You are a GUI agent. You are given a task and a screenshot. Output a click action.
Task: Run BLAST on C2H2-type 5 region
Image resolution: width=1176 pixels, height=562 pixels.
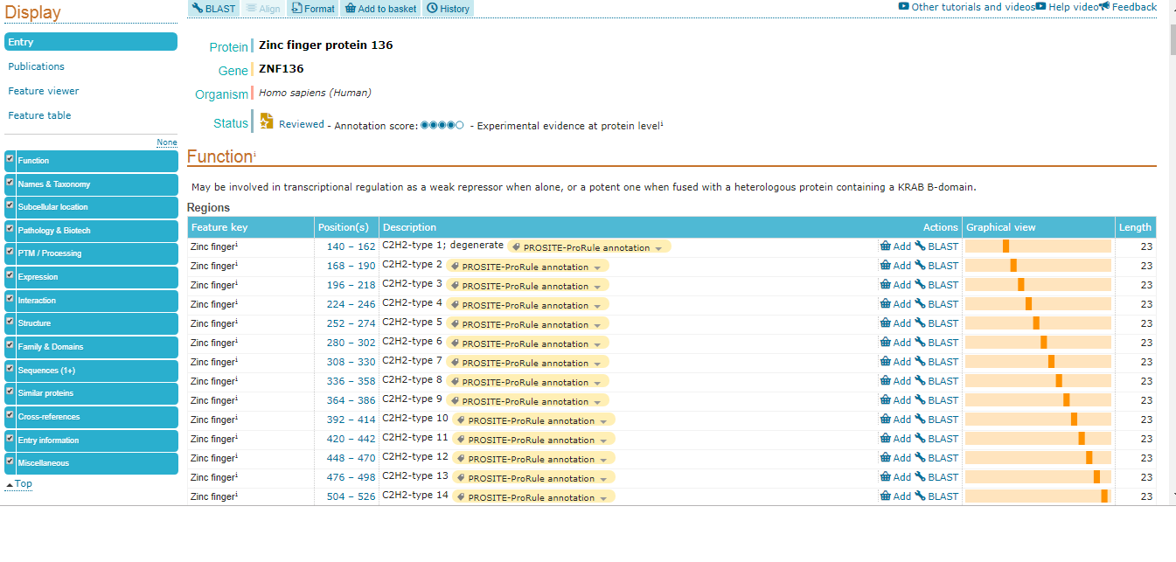point(936,323)
